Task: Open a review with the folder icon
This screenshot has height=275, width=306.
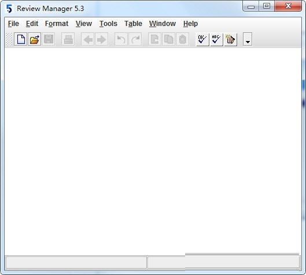Action: [x=35, y=39]
